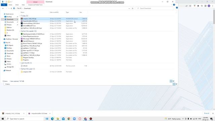Switch to large icons view
The width and height of the screenshot is (215, 121).
[x=174, y=81]
